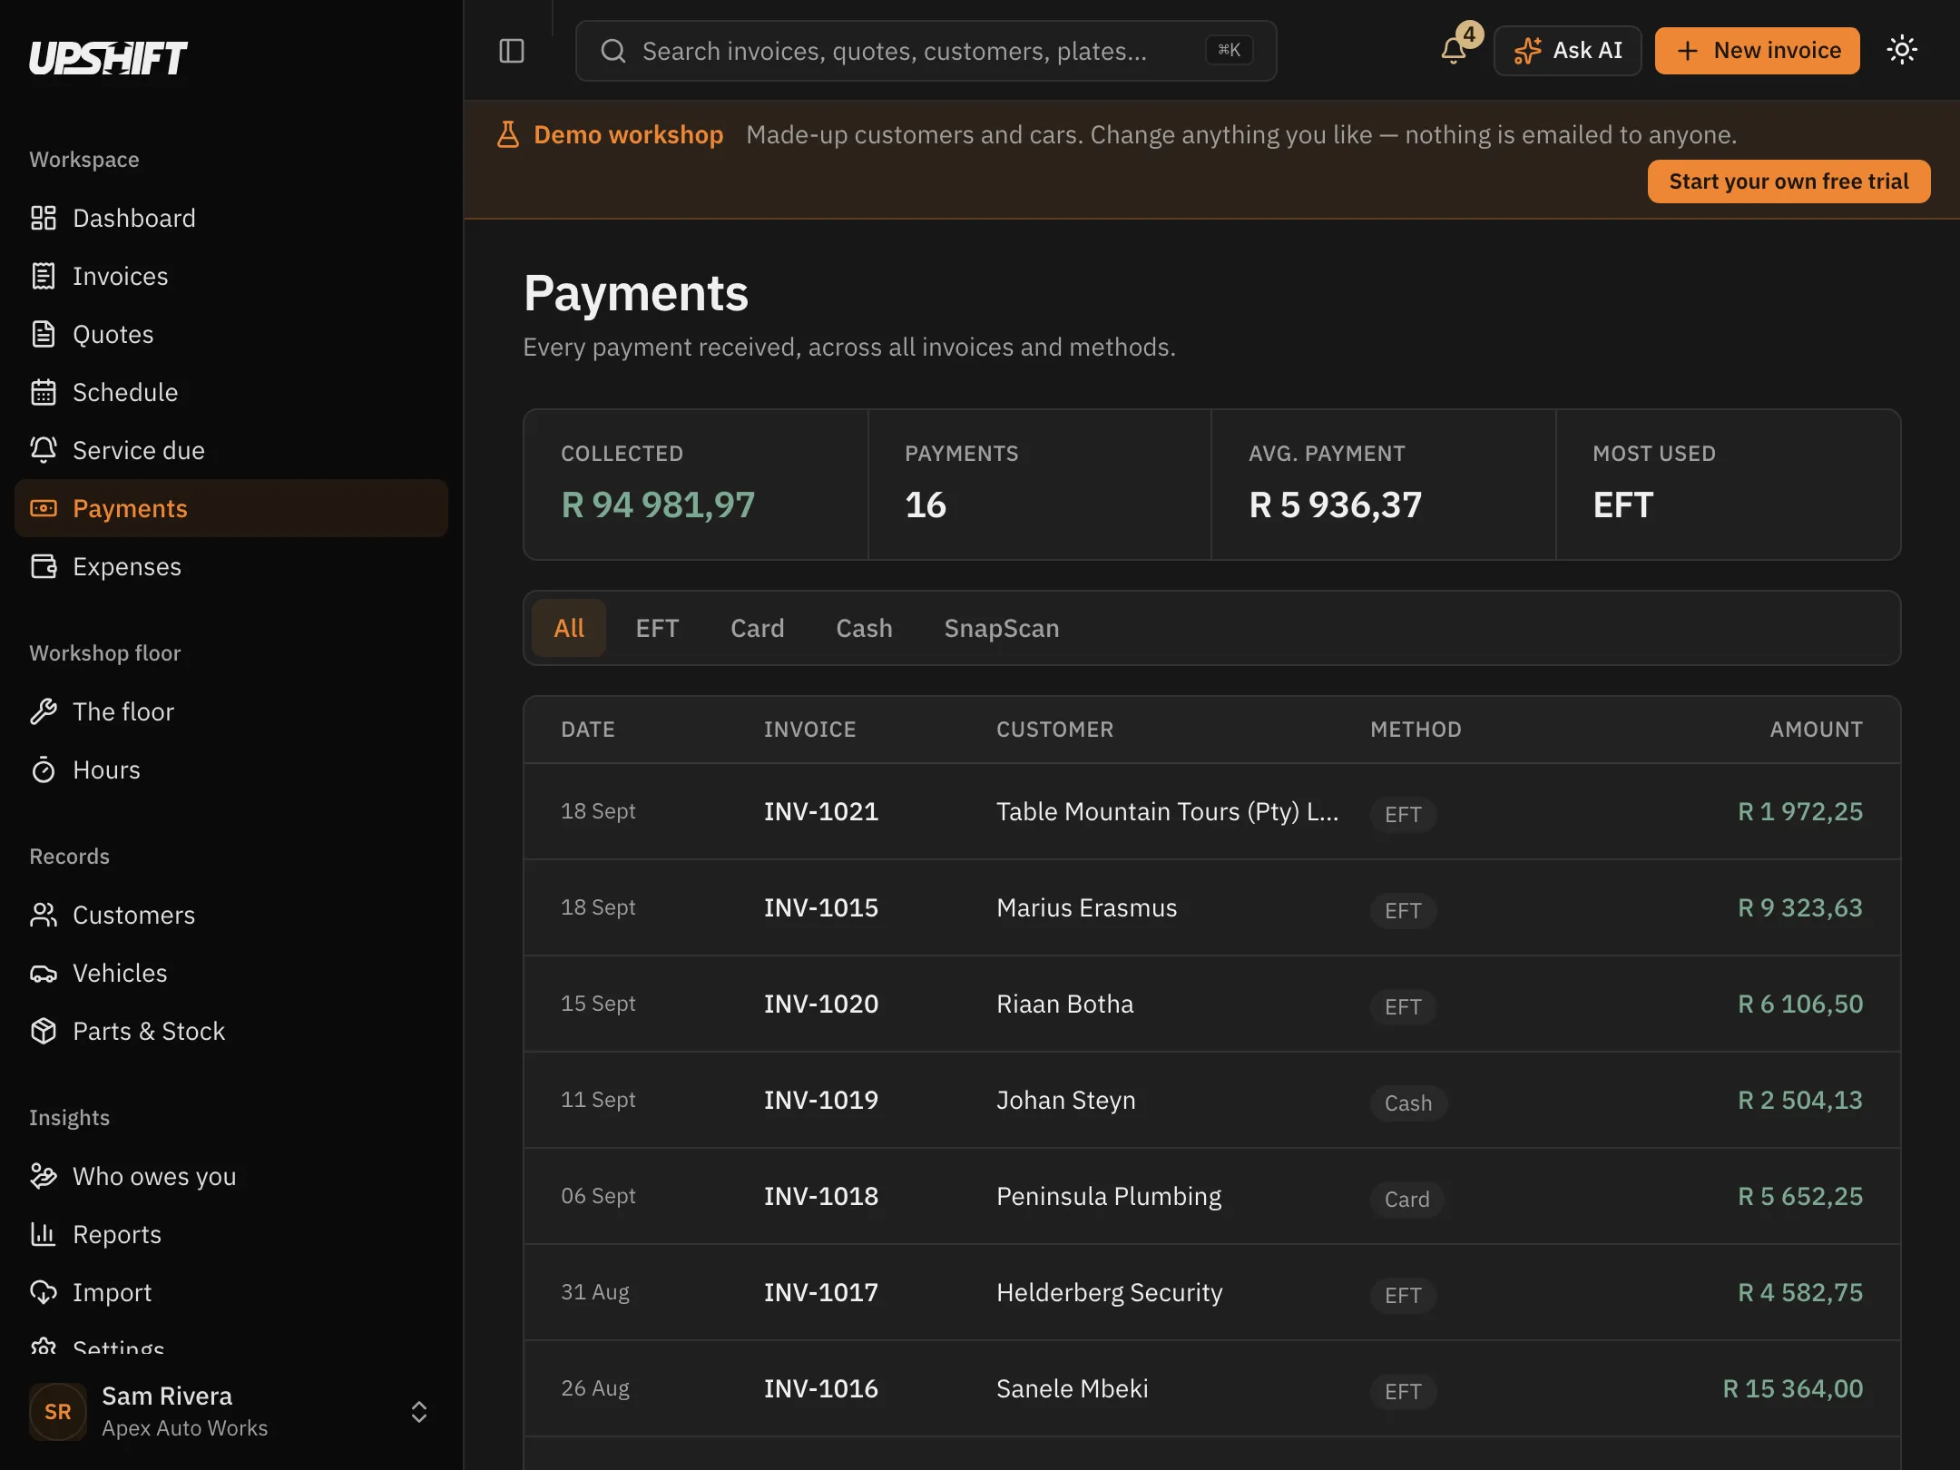Click the SR avatar
This screenshot has height=1470, width=1960.
coord(58,1411)
